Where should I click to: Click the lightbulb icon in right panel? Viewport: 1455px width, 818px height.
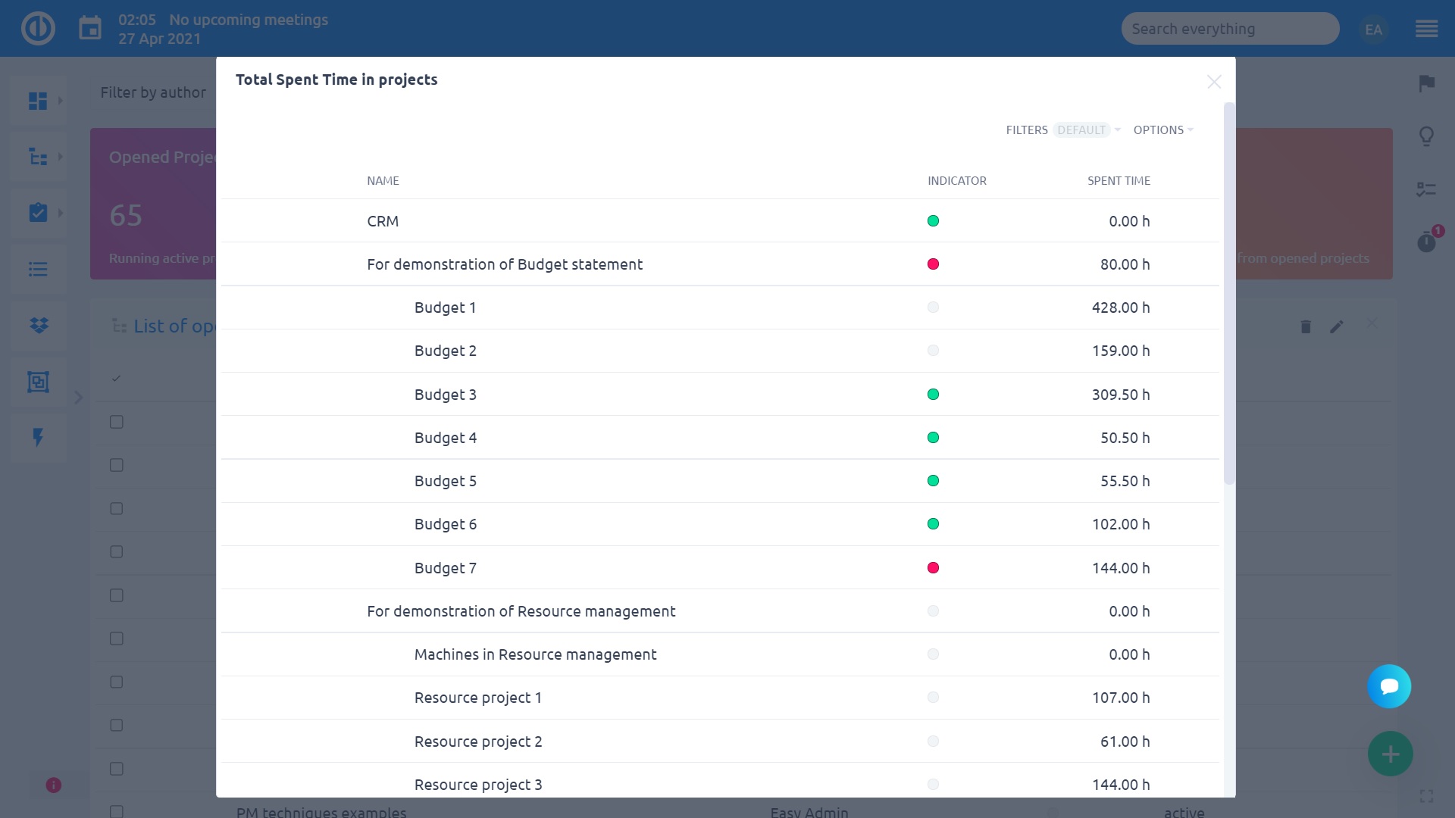click(x=1426, y=136)
